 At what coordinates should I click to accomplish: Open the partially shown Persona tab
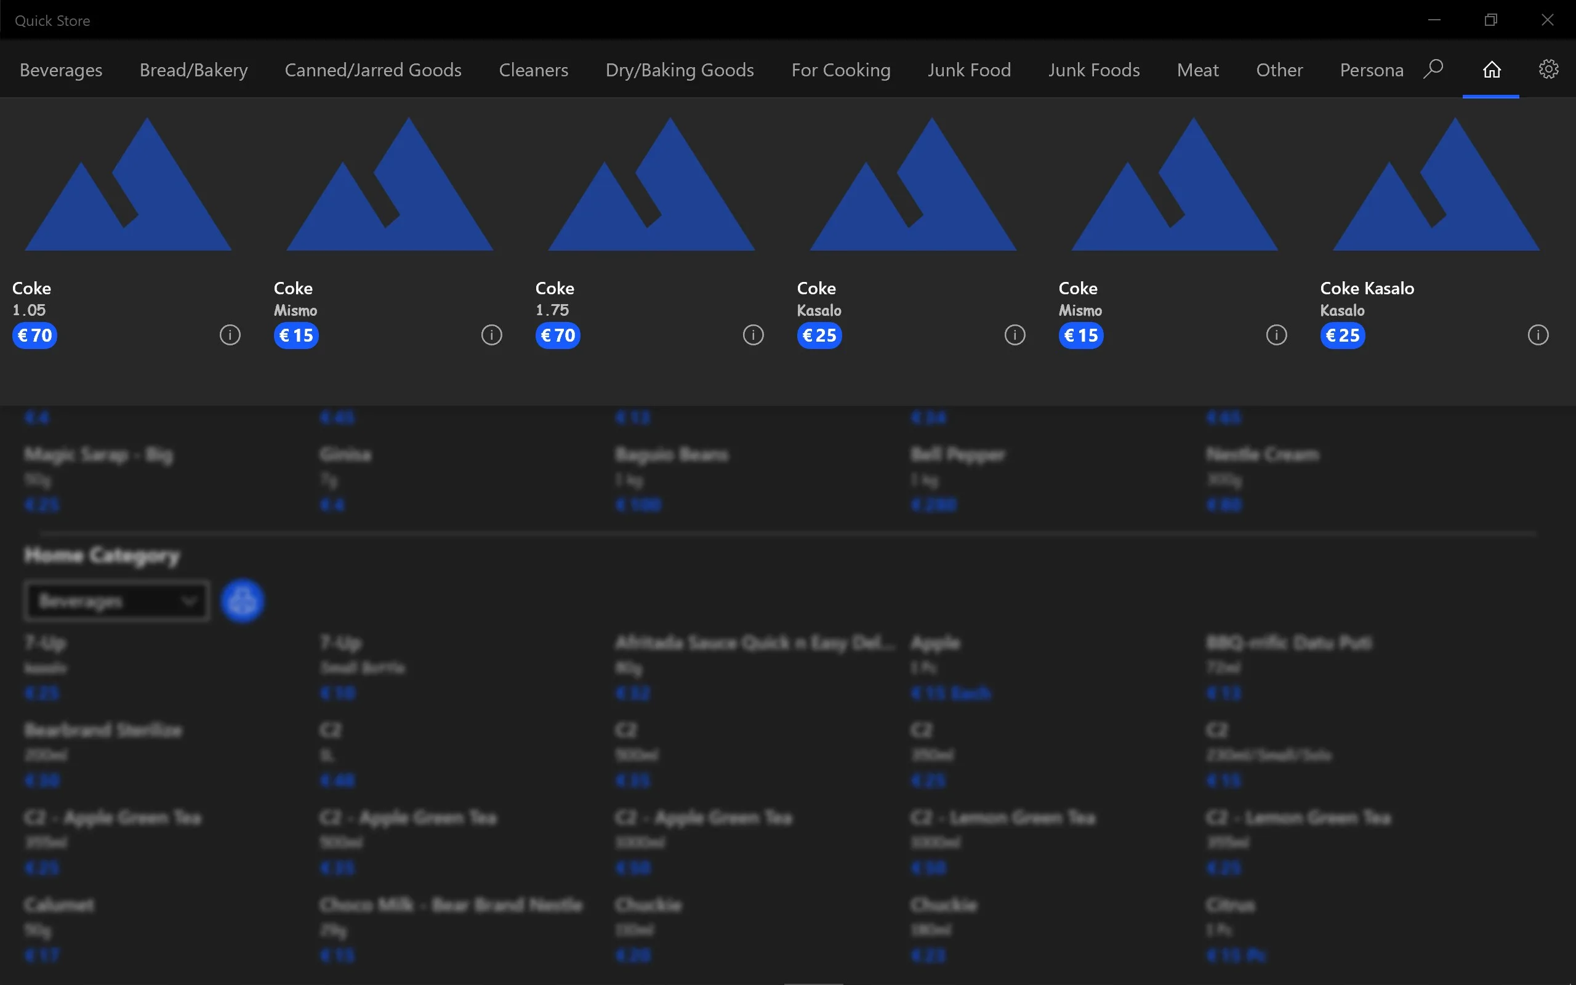pos(1372,70)
